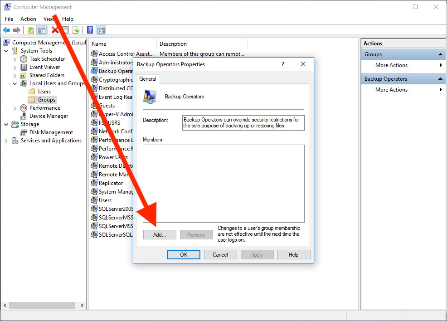Viewport: 447px width, 321px height.
Task: Click inside the Description text field
Action: point(243,122)
